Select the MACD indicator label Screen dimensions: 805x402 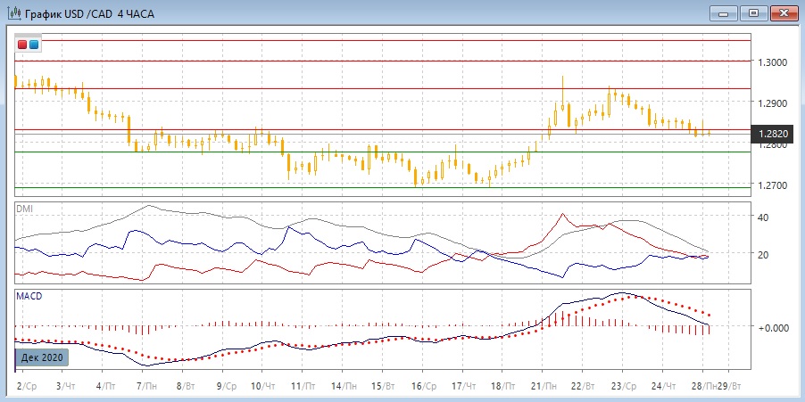point(29,295)
